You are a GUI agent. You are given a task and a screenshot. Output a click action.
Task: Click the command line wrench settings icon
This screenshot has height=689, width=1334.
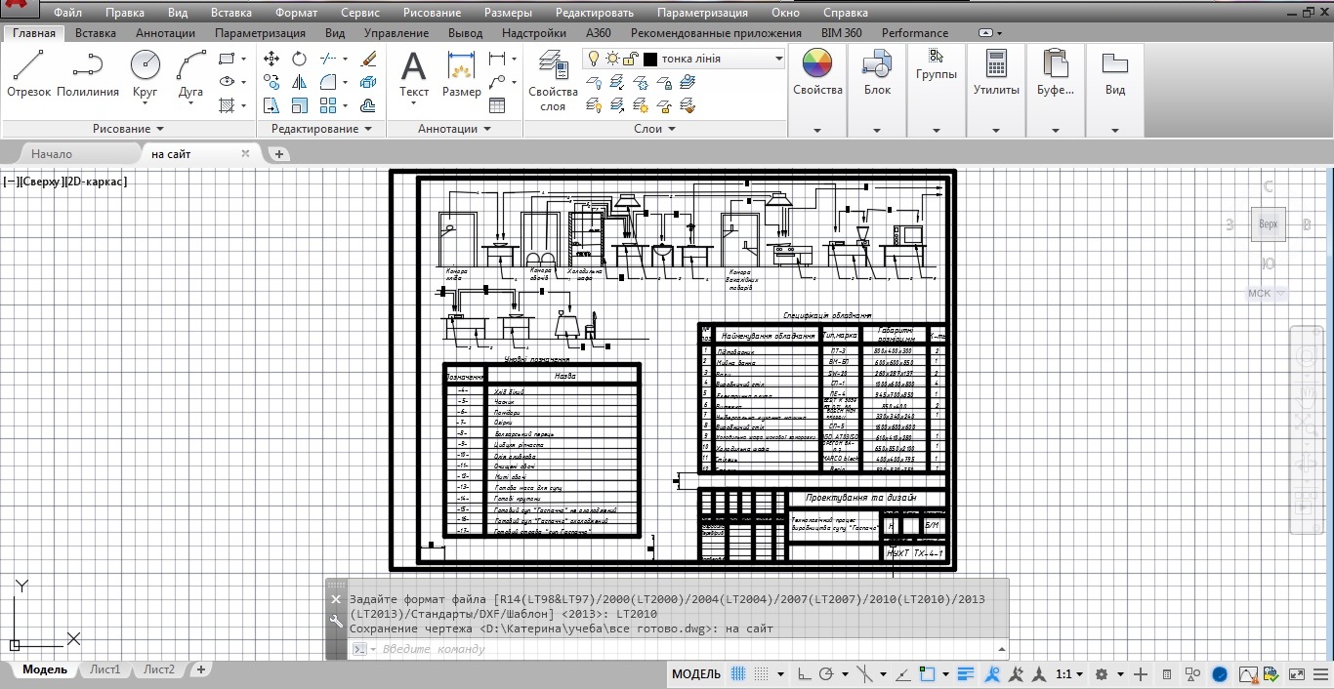pyautogui.click(x=336, y=622)
